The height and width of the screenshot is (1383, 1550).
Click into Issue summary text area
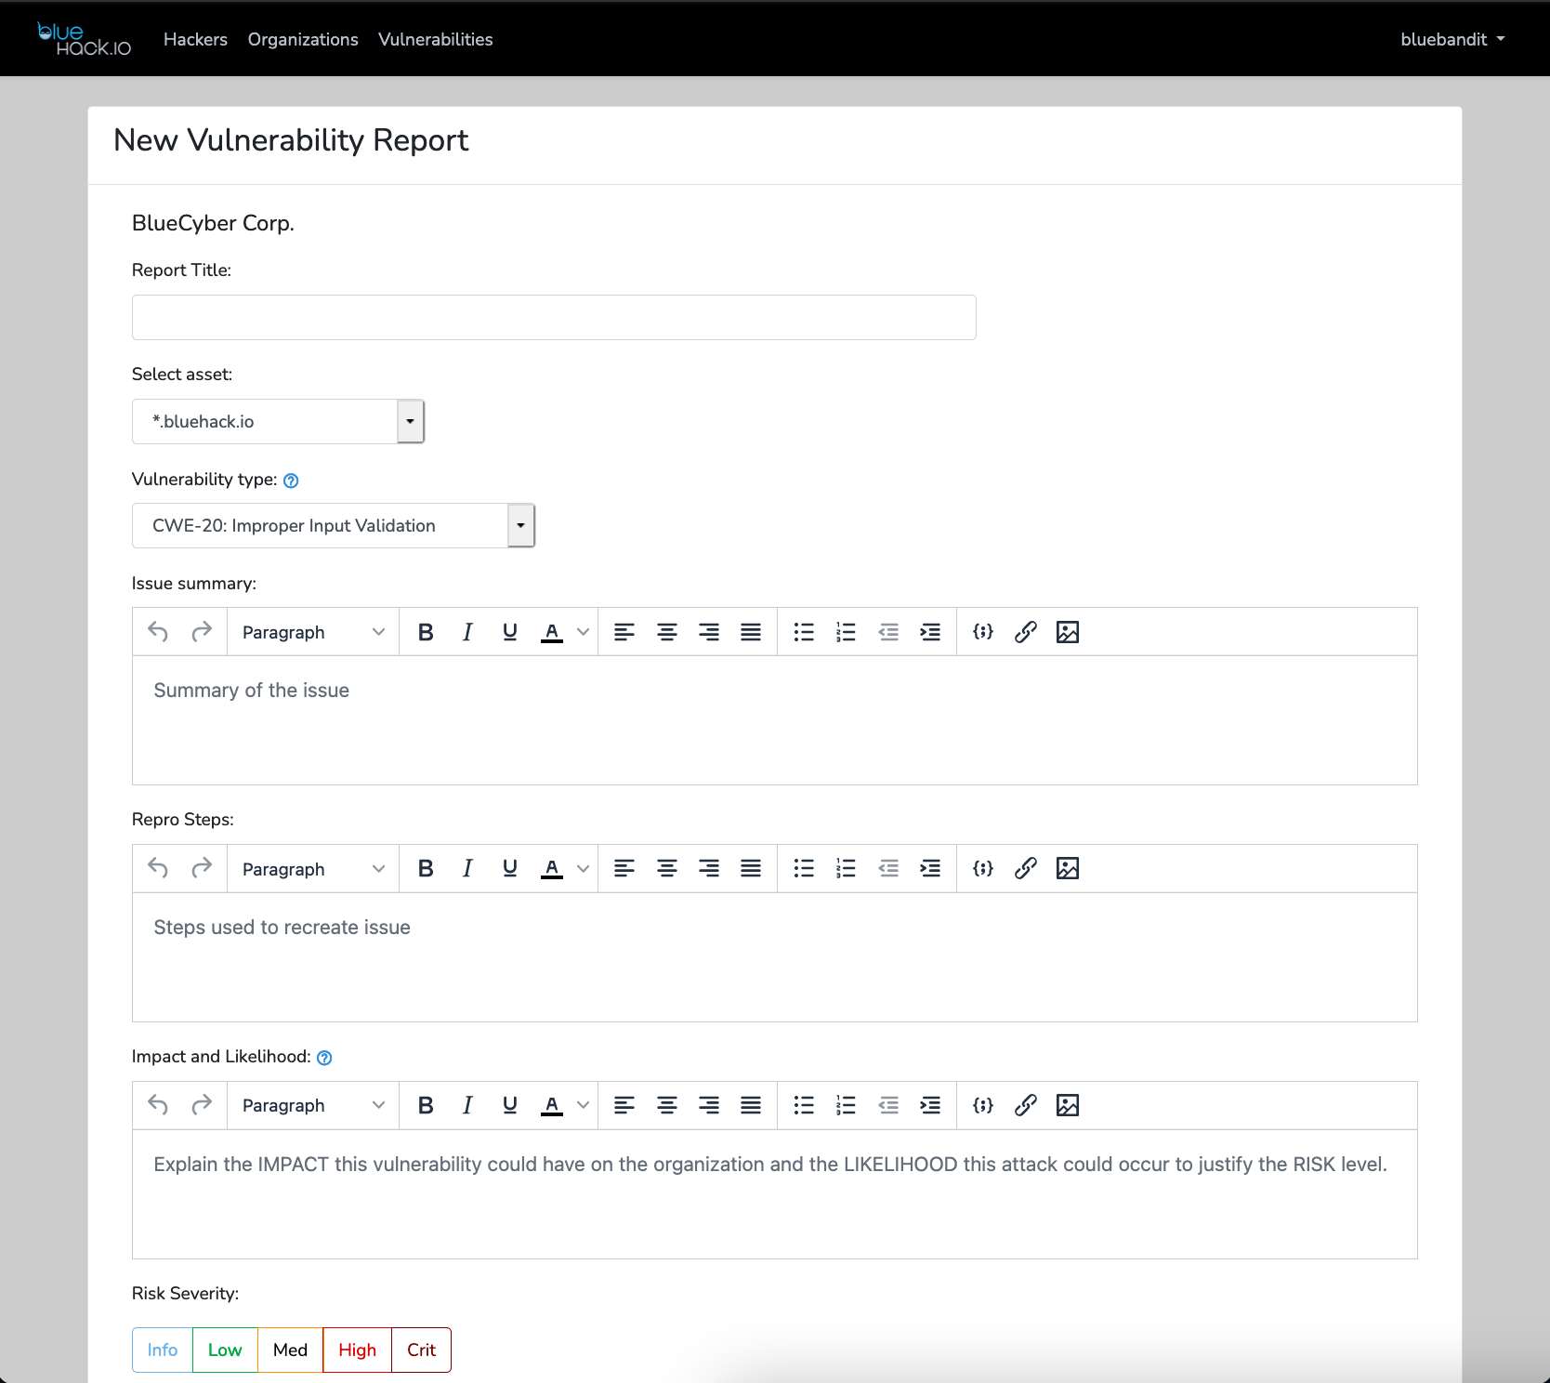click(775, 720)
